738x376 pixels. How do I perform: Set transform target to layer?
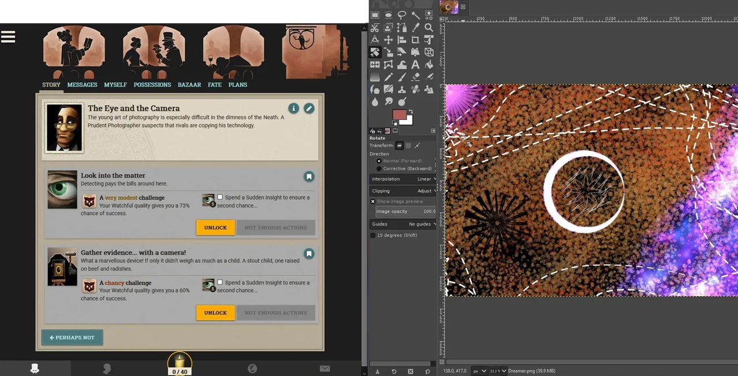(399, 145)
